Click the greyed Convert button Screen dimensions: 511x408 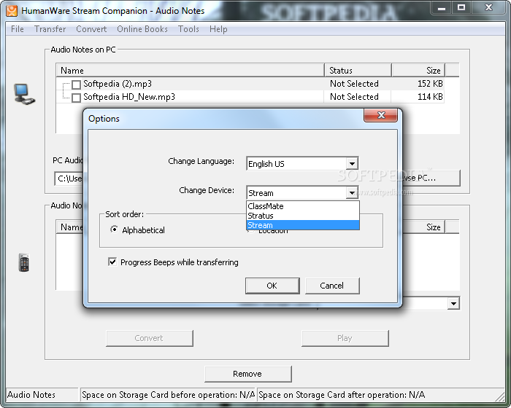click(x=149, y=338)
